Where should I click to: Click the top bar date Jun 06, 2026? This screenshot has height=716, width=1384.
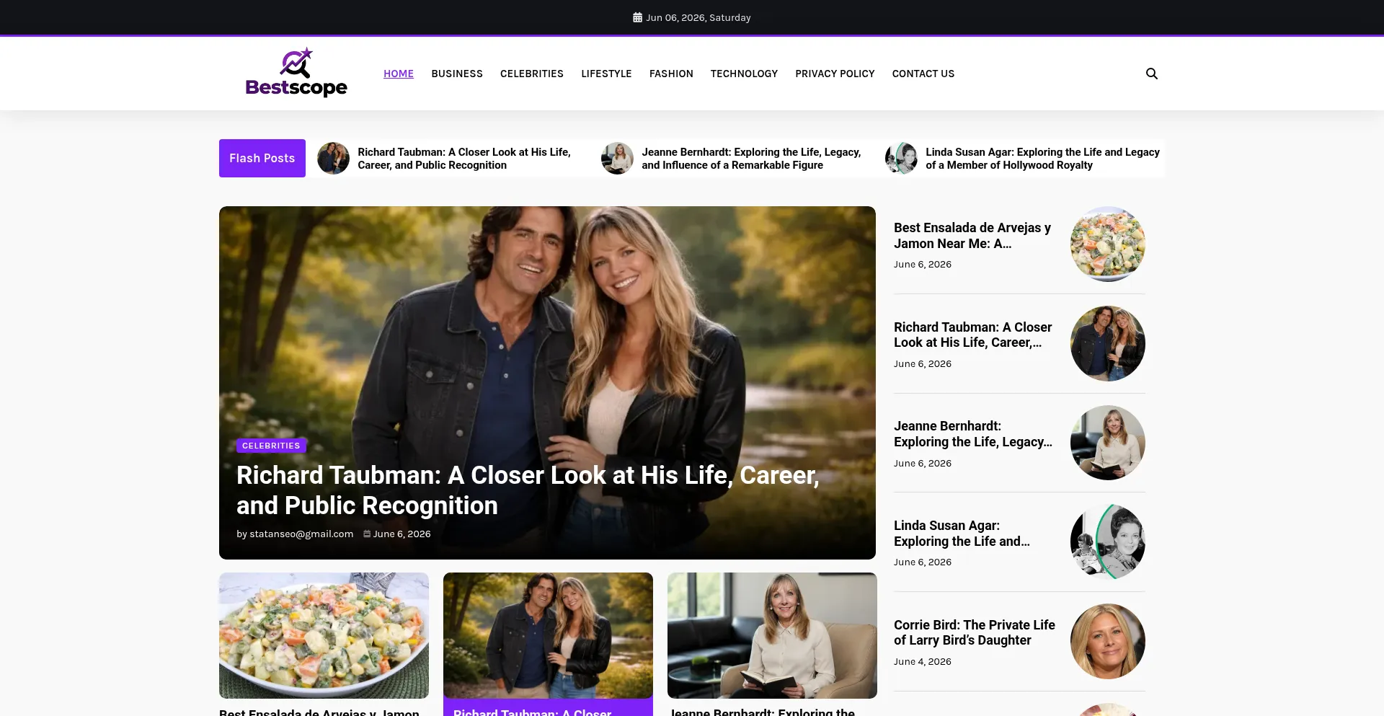click(698, 17)
